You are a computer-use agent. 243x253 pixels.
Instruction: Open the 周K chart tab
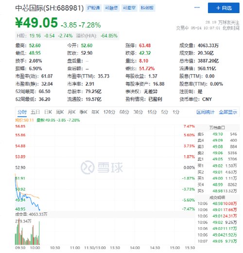(60, 112)
